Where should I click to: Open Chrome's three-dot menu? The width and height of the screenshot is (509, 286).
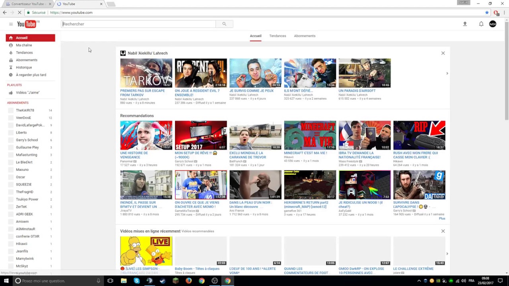click(x=505, y=12)
